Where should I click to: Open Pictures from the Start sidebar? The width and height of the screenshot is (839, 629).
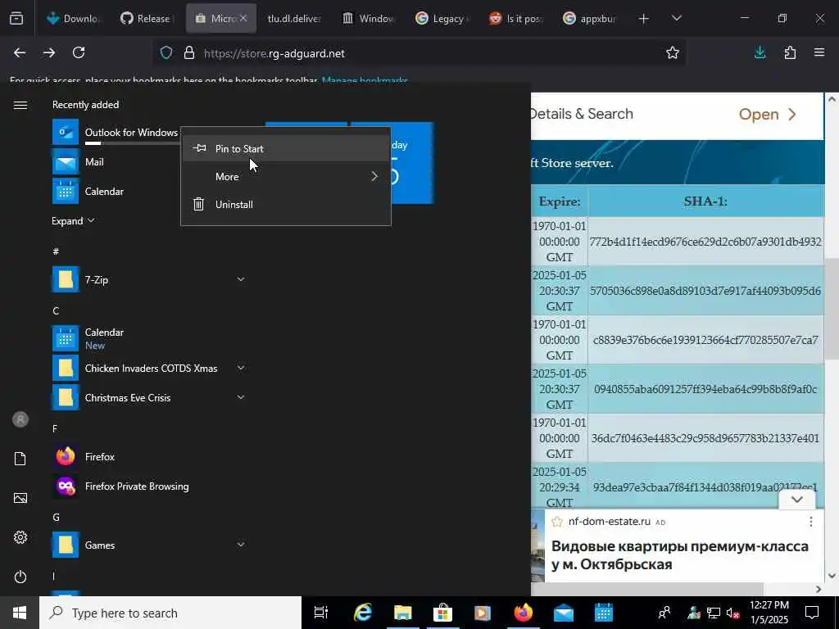click(x=20, y=498)
